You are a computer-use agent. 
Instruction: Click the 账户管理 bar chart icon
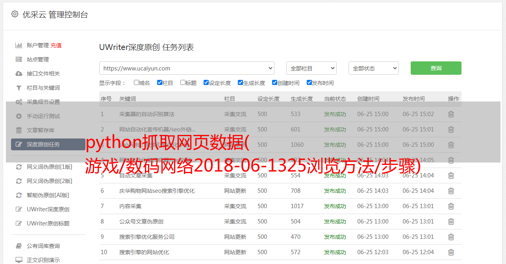pyautogui.click(x=19, y=45)
